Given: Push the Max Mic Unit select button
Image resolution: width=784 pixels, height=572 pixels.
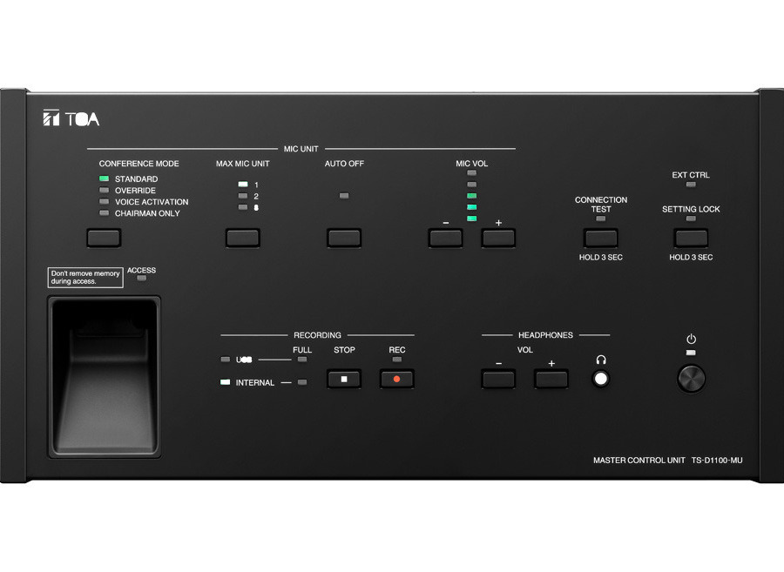Looking at the screenshot, I should [242, 238].
